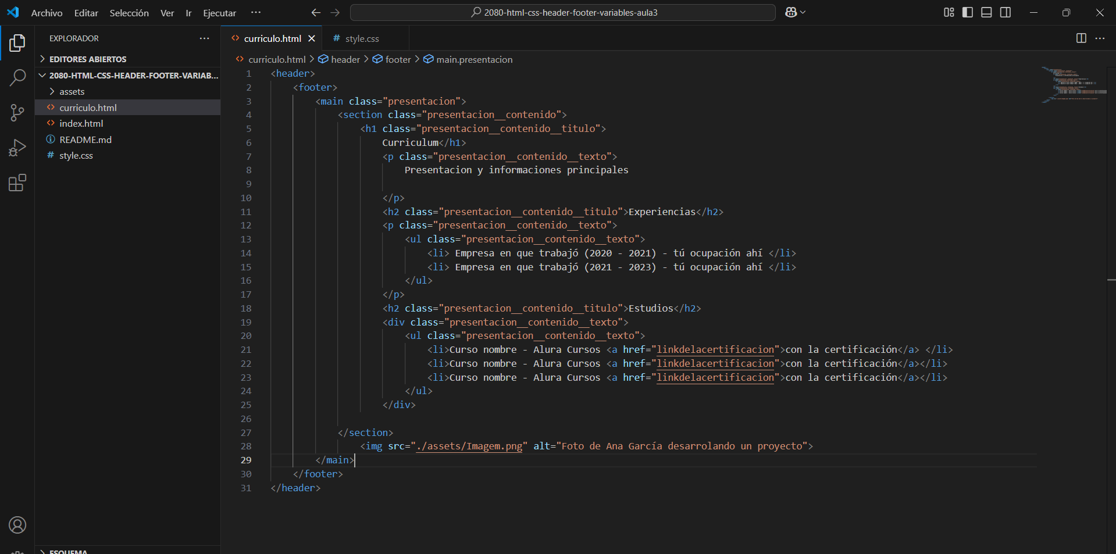This screenshot has width=1116, height=554.
Task: Open the Accounts menu icon
Action: coord(17,525)
